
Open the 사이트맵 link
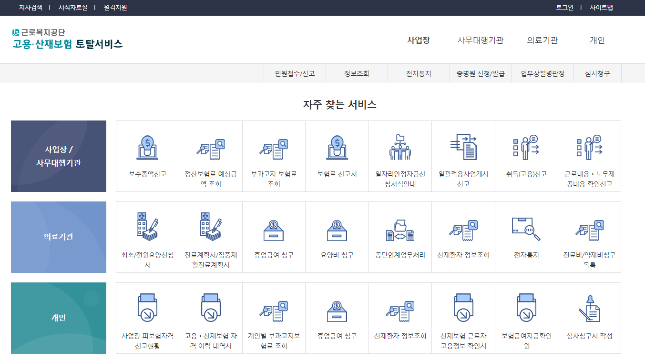point(601,8)
